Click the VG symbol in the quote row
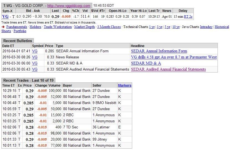230x150 pixels. pyautogui.click(x=5, y=17)
